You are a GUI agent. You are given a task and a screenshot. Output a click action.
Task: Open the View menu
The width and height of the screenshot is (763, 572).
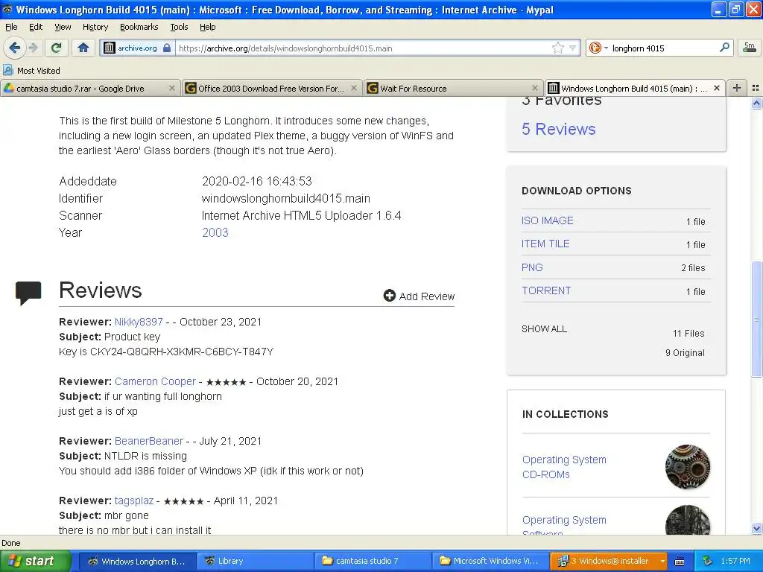tap(63, 27)
